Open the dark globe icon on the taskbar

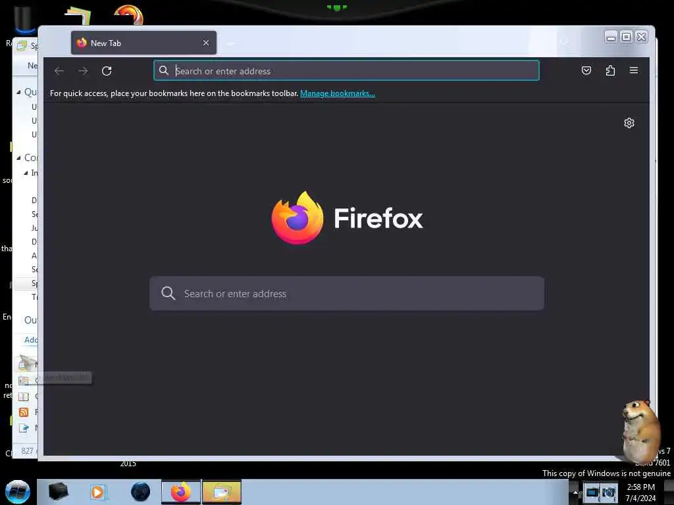point(141,492)
